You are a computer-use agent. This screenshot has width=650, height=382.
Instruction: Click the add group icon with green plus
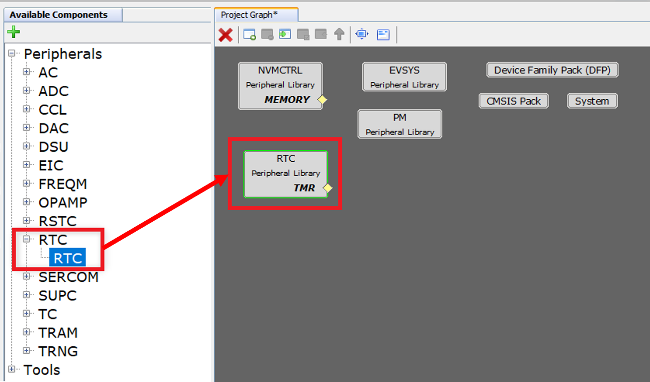point(249,35)
